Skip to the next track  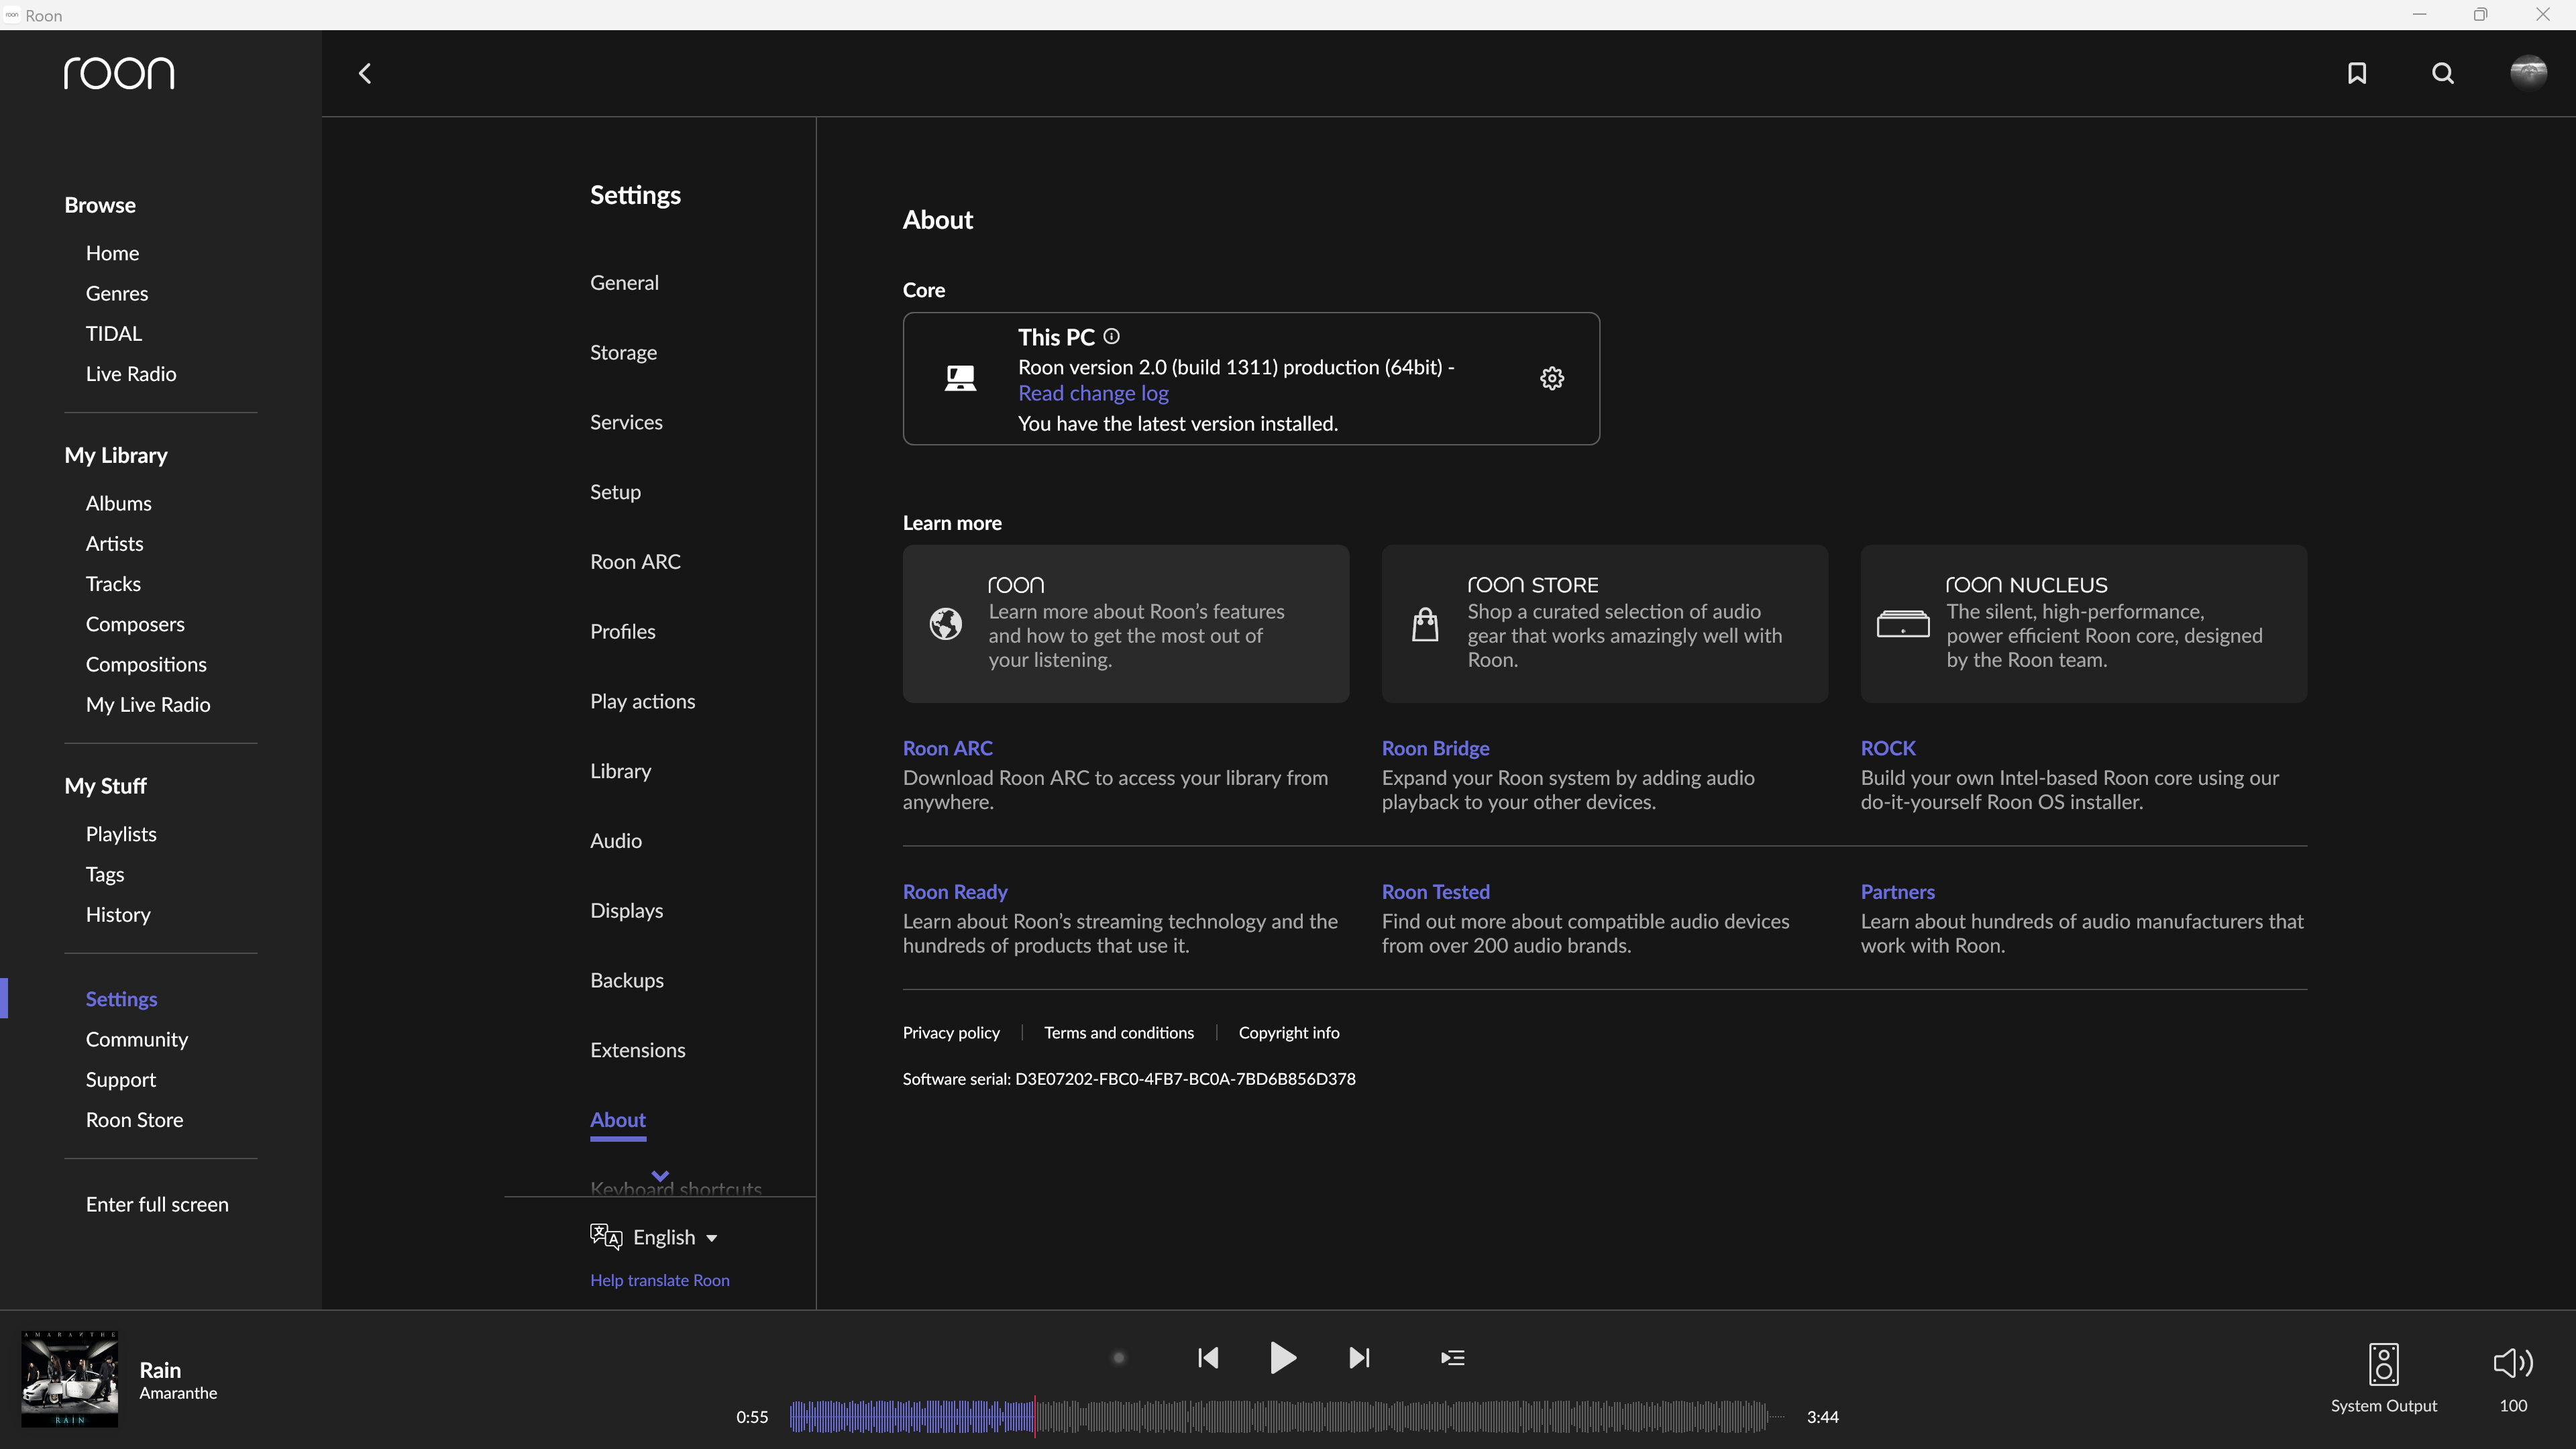1359,1357
